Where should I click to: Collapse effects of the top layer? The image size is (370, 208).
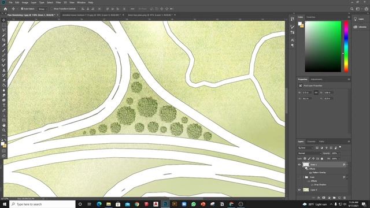pos(347,165)
